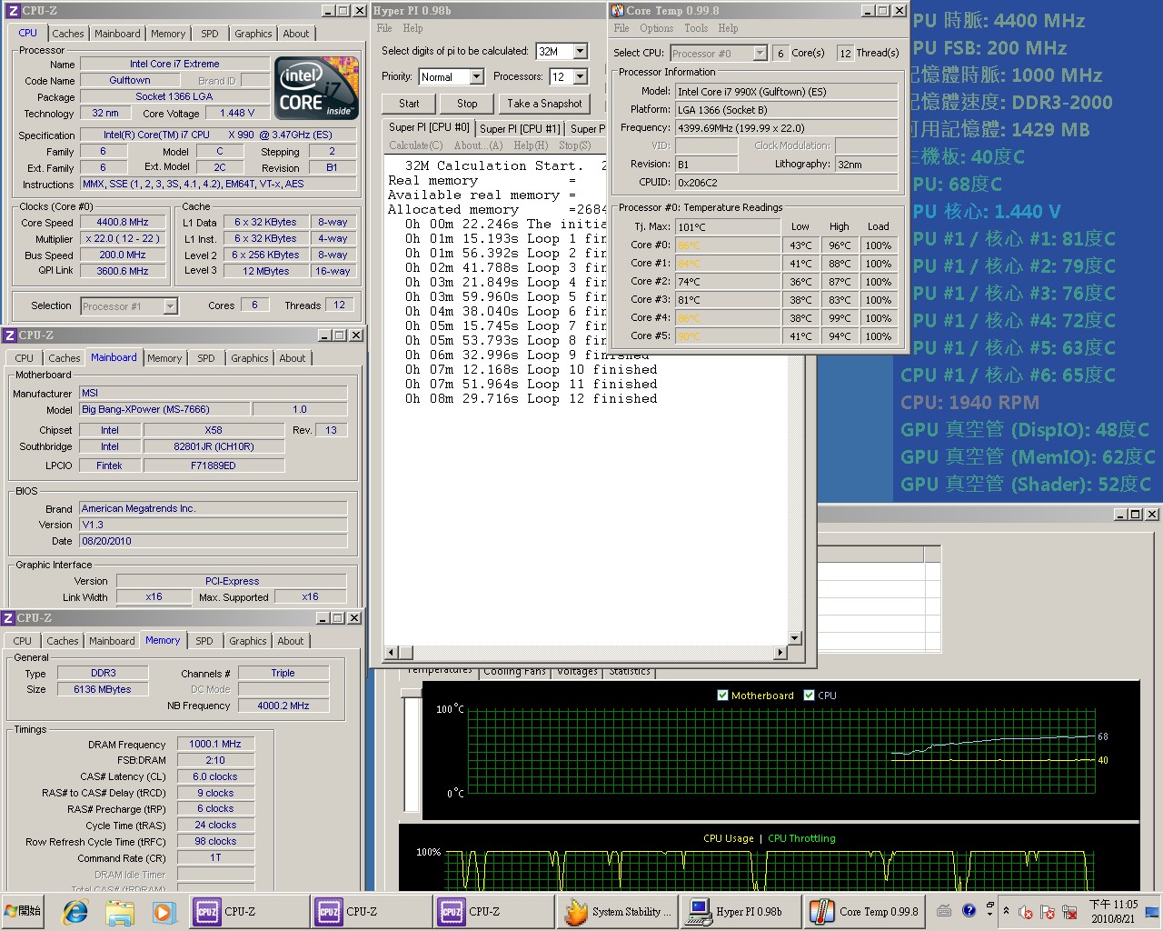Click Help(H) in the Super PI submenu
The height and width of the screenshot is (931, 1163).
tap(531, 145)
